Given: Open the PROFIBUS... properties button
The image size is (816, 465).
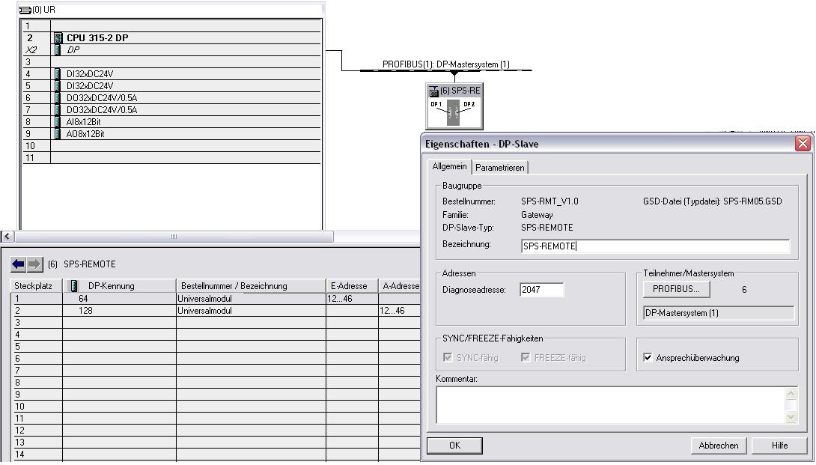Looking at the screenshot, I should [677, 289].
